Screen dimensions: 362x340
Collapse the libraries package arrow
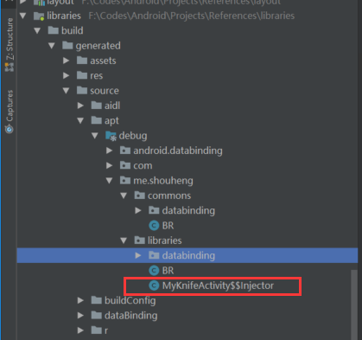[124, 241]
